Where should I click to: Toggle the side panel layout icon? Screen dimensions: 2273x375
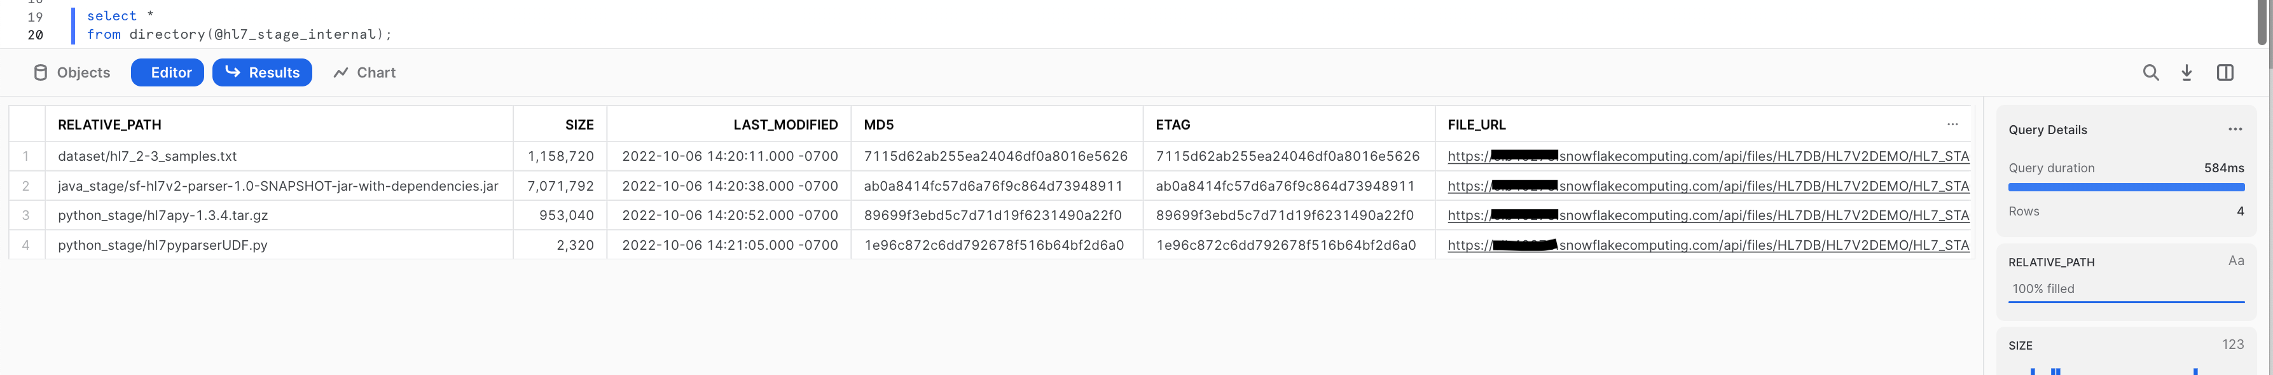point(2225,72)
